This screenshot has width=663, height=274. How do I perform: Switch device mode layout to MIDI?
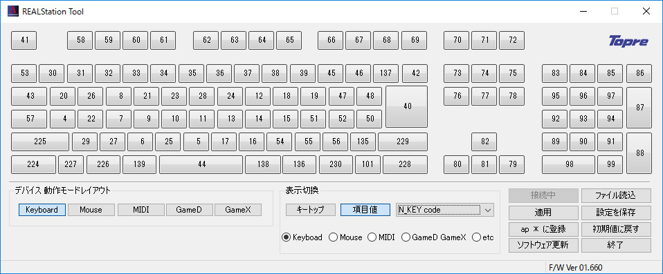[140, 210]
